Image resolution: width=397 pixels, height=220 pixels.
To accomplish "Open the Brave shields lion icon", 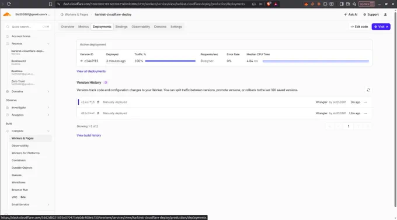I will click(x=269, y=4).
